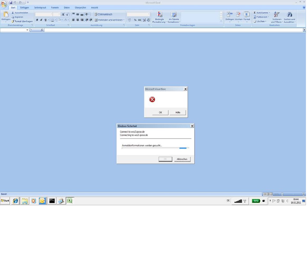Image resolution: width=307 pixels, height=253 pixels.
Task: Insert AutoSumme formula
Action: [x=262, y=13]
